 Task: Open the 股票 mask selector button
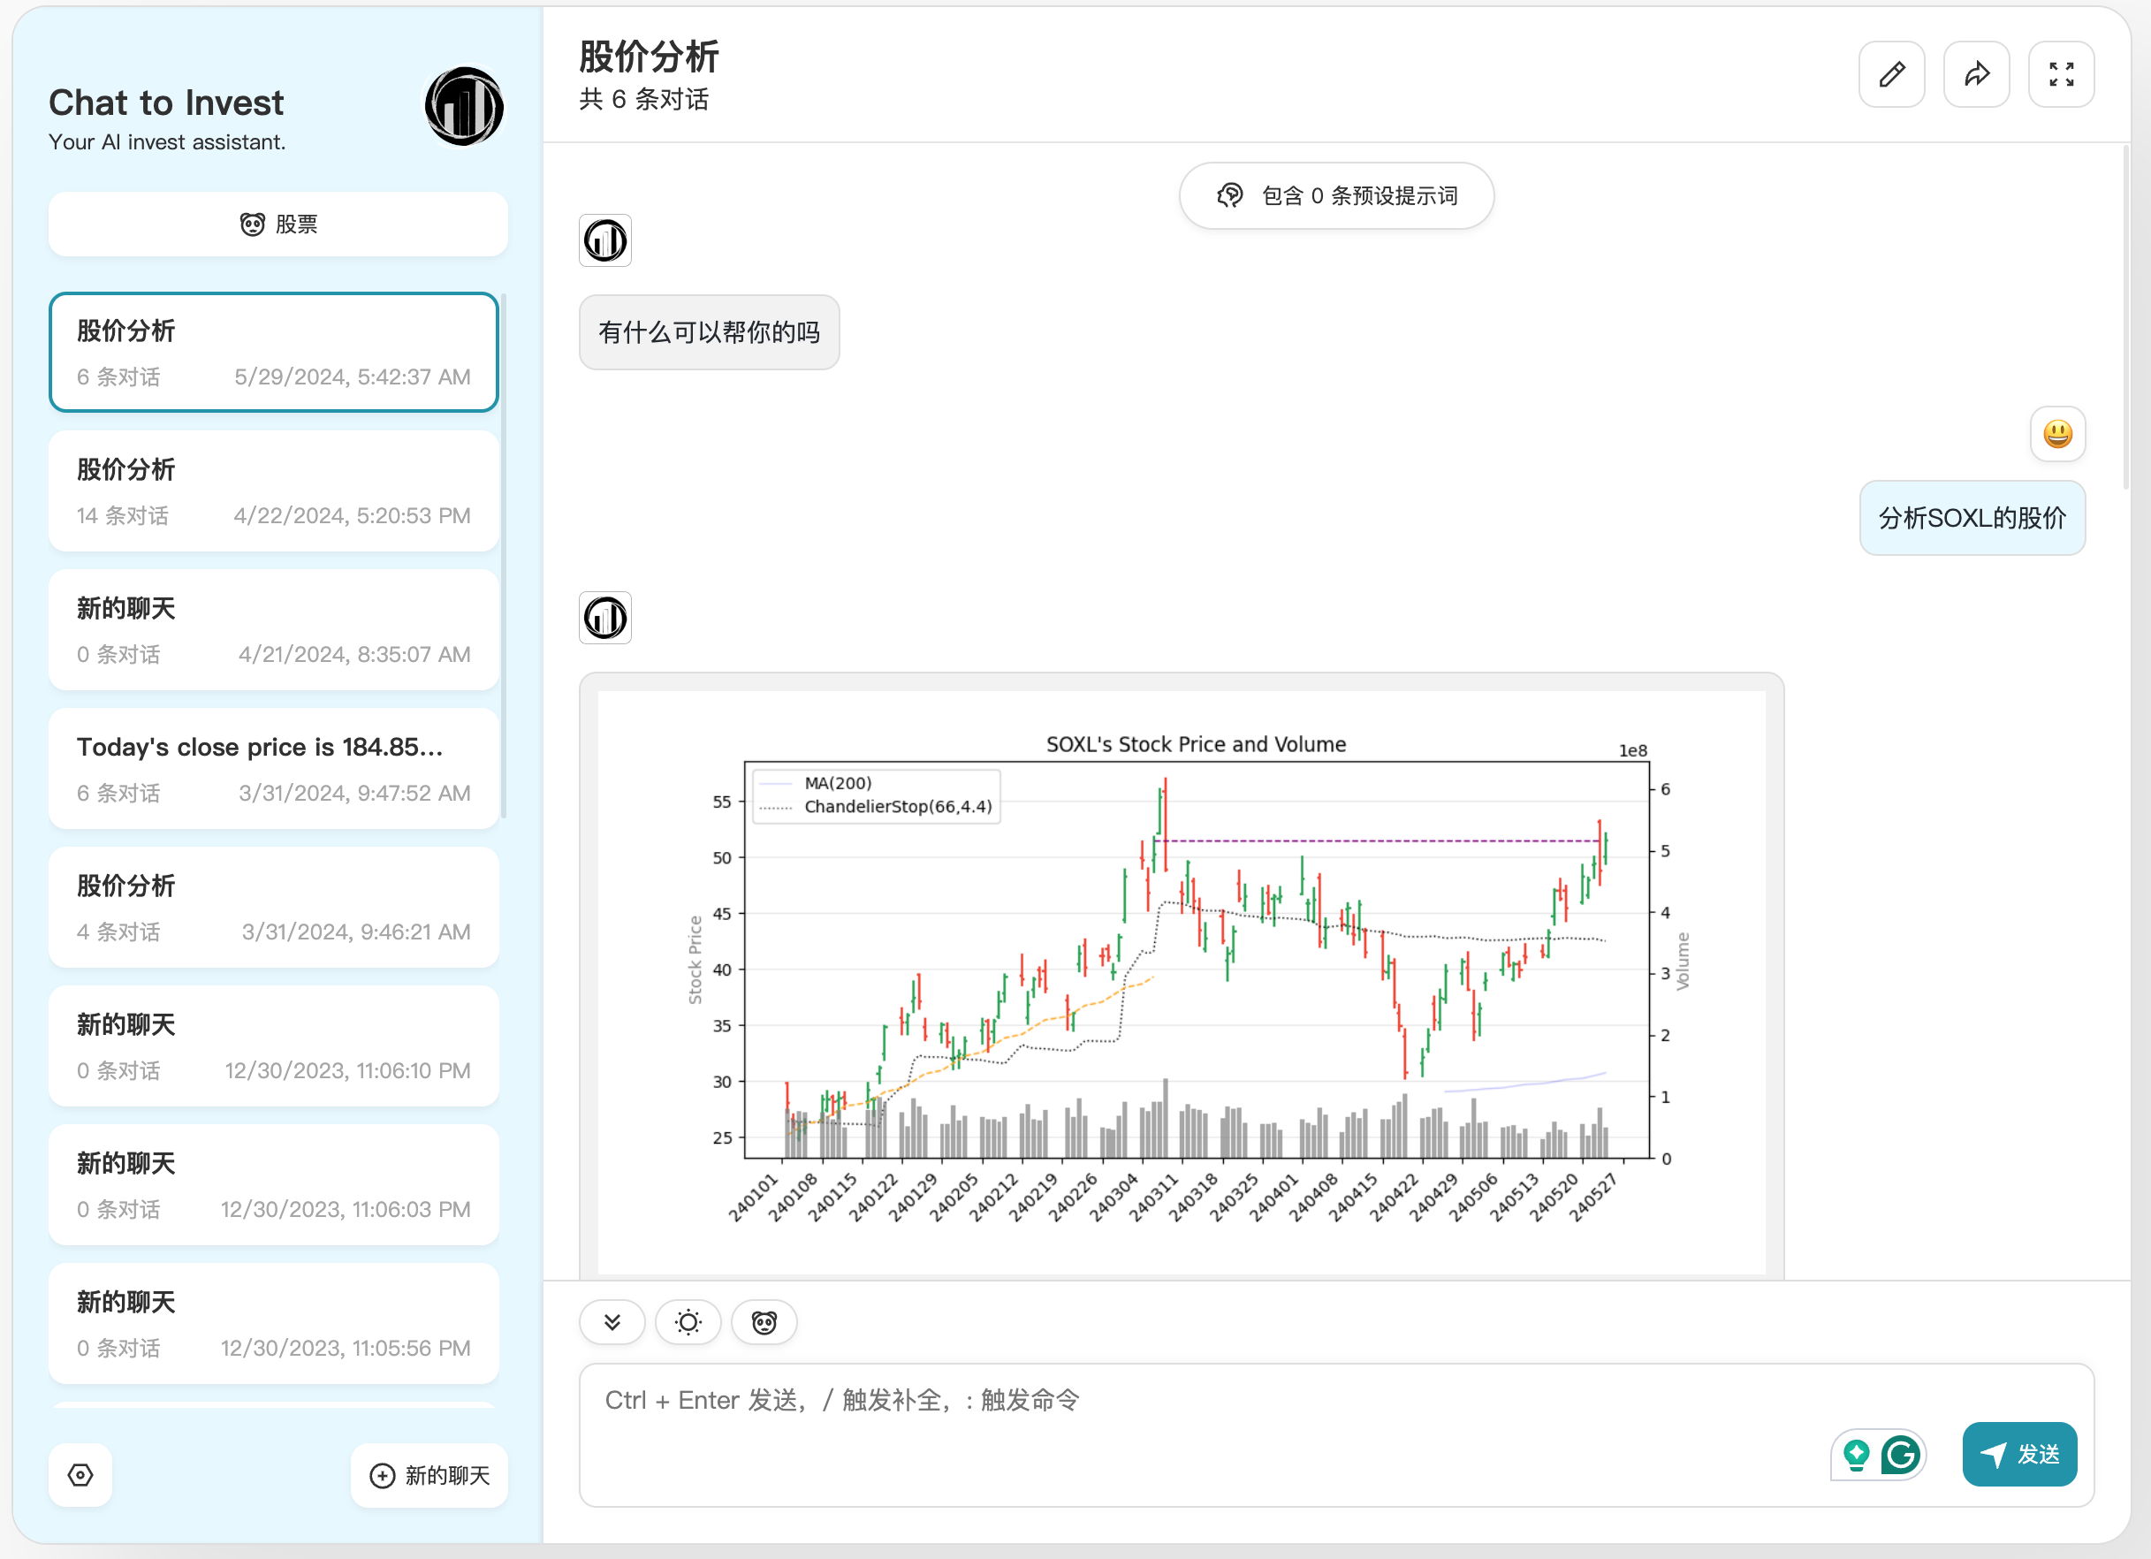coord(277,224)
